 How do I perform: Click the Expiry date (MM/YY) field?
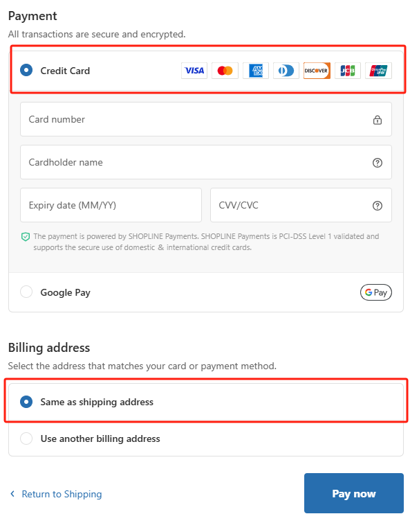coord(111,205)
